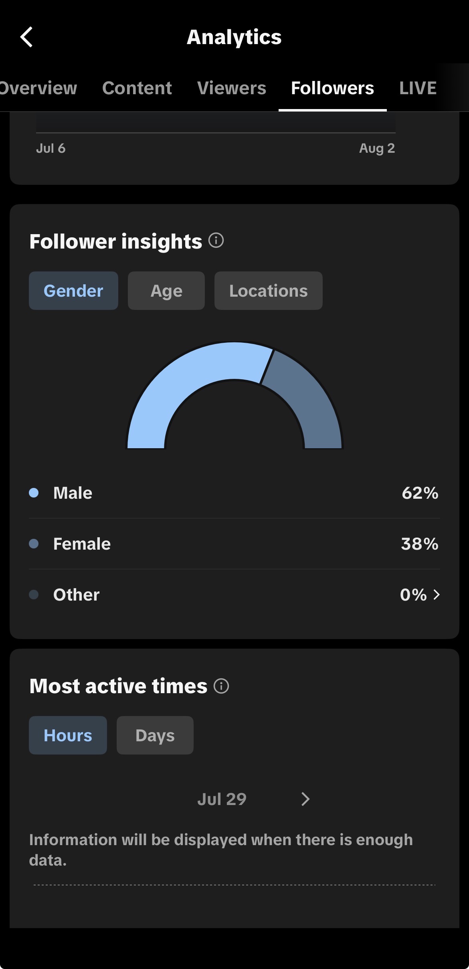Open the Overview tab
469x969 pixels.
click(38, 88)
